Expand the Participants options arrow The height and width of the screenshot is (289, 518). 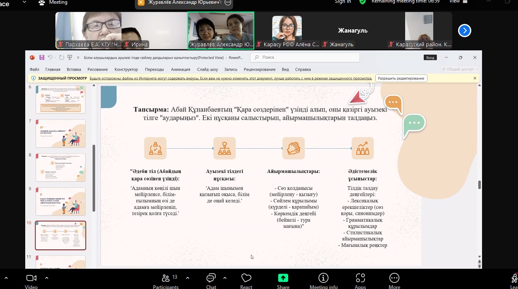coord(188,278)
